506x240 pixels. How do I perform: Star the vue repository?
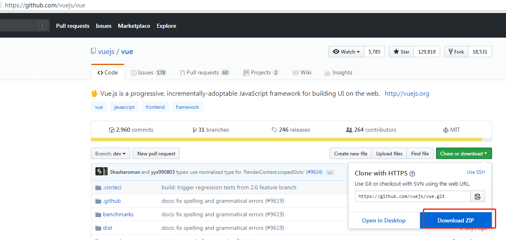pyautogui.click(x=401, y=52)
